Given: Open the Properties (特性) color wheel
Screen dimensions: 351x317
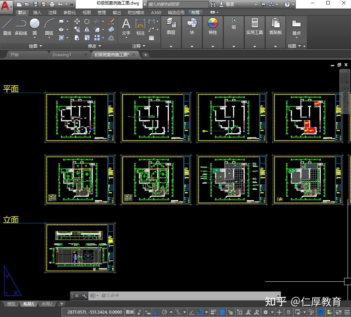Looking at the screenshot, I should click(x=213, y=26).
